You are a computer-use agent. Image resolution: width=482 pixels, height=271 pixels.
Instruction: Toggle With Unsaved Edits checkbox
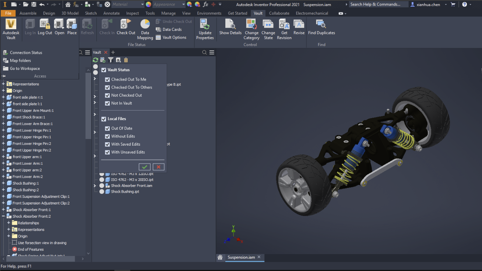point(108,152)
